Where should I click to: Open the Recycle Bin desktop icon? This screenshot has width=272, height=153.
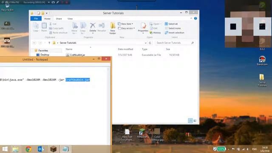click(x=7, y=7)
